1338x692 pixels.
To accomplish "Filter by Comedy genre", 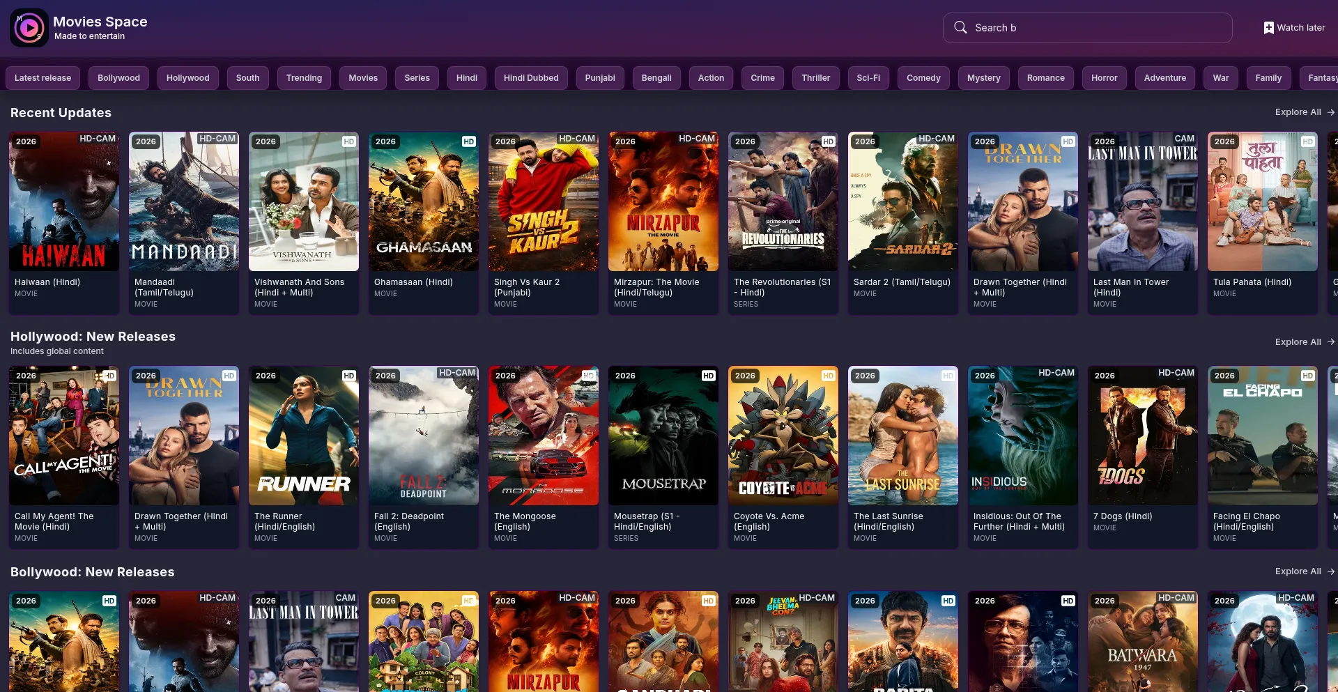I will (923, 78).
